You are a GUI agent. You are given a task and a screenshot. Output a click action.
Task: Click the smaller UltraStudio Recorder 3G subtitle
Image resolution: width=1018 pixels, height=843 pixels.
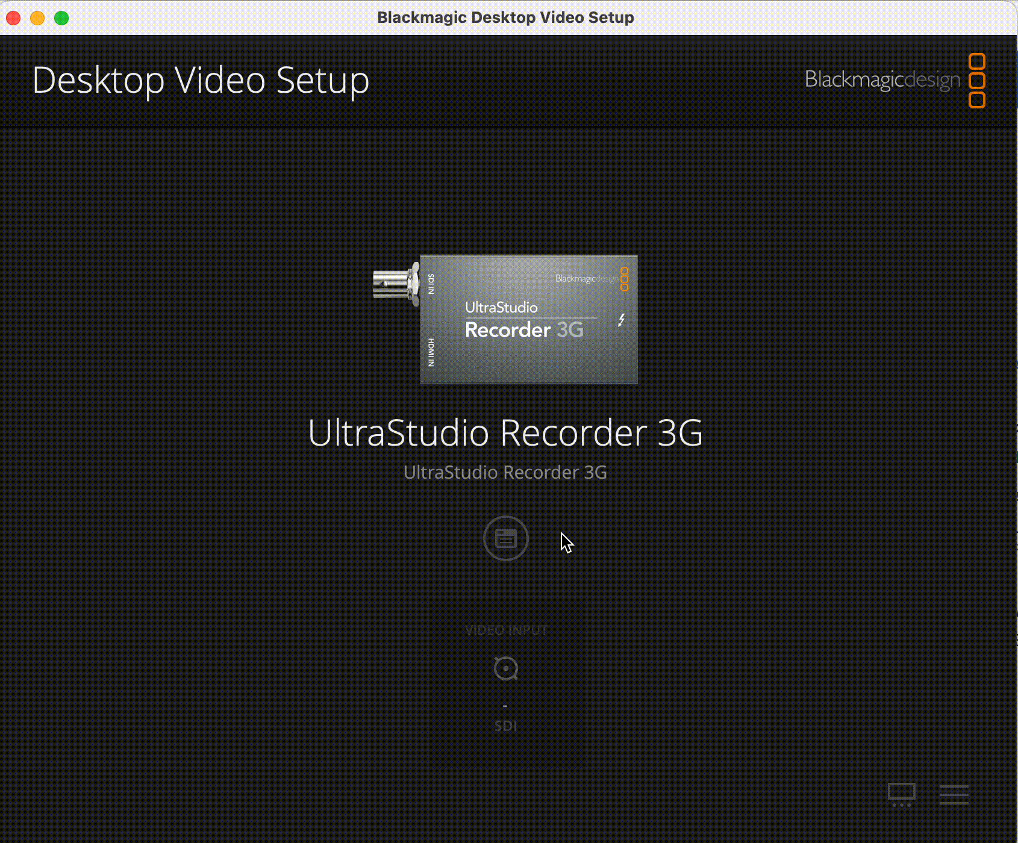point(505,472)
